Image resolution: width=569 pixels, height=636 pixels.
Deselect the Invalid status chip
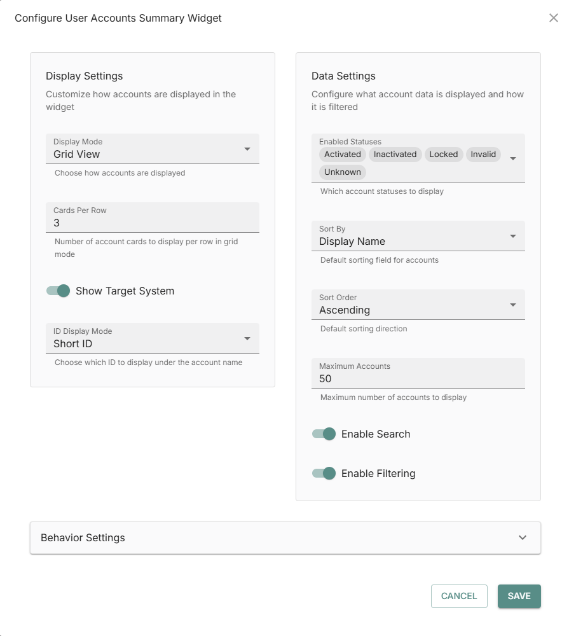(483, 154)
